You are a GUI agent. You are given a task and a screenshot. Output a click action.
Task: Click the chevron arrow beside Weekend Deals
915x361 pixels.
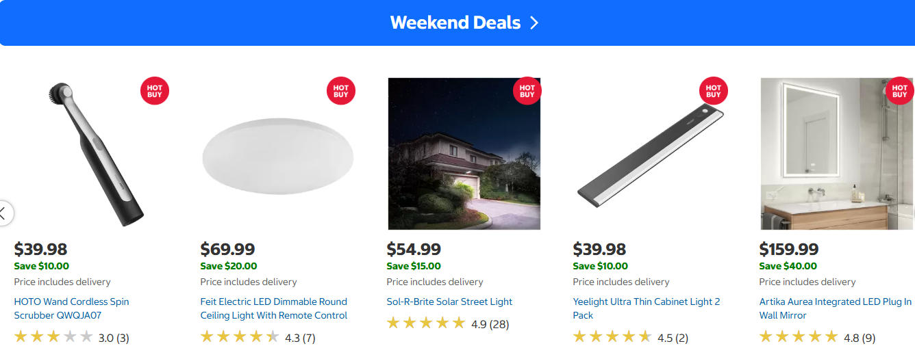point(535,23)
